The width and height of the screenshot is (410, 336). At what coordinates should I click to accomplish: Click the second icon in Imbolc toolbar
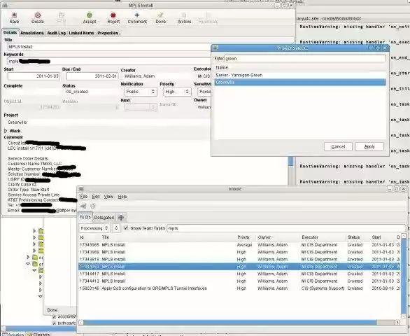point(93,206)
